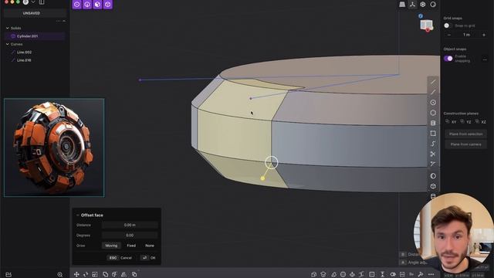Select the Sphere primitive tool
This screenshot has height=278, width=494.
pyautogui.click(x=433, y=176)
